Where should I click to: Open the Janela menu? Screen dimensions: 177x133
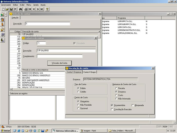click(36, 5)
